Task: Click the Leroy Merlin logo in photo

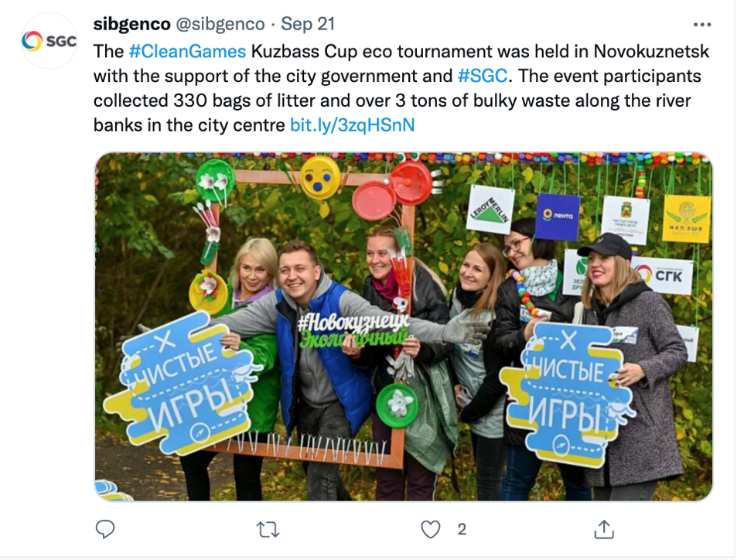Action: [490, 210]
